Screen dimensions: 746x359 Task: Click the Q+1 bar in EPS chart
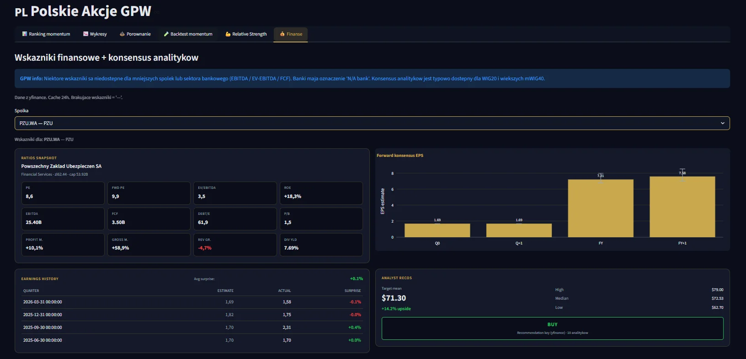pos(519,230)
